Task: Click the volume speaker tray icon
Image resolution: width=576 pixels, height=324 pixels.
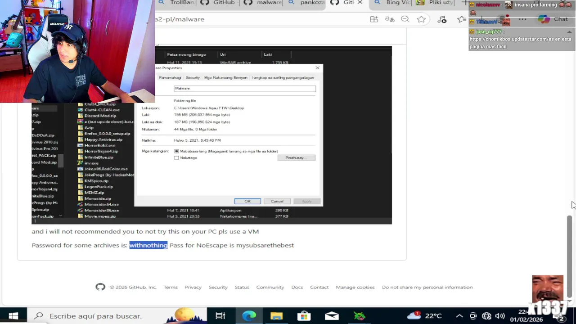Action: click(x=500, y=316)
